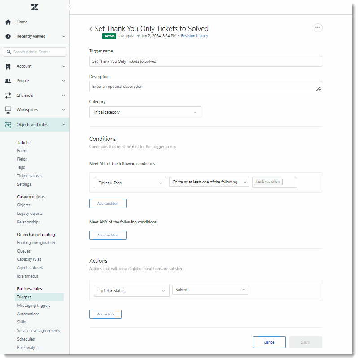The height and width of the screenshot is (358, 358).
Task: Go back using arrow beside trigger title
Action: coord(91,29)
